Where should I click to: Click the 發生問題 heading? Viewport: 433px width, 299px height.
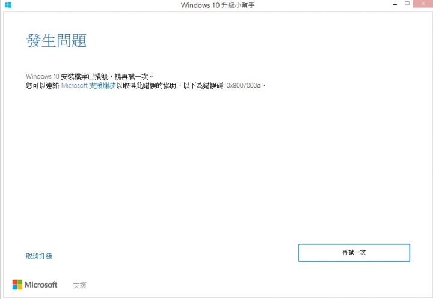tap(57, 40)
